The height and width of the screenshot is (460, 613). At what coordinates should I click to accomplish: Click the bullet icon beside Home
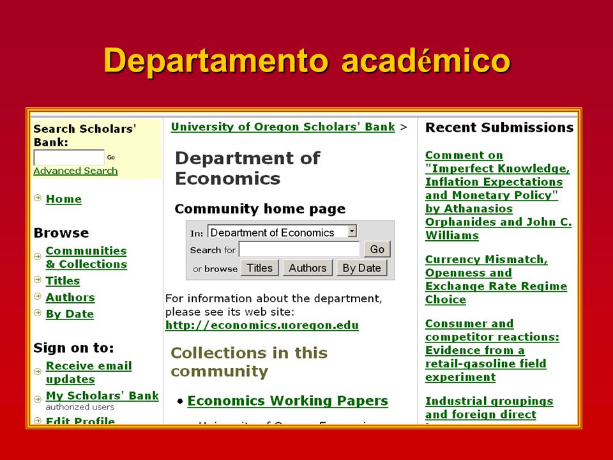pyautogui.click(x=38, y=197)
